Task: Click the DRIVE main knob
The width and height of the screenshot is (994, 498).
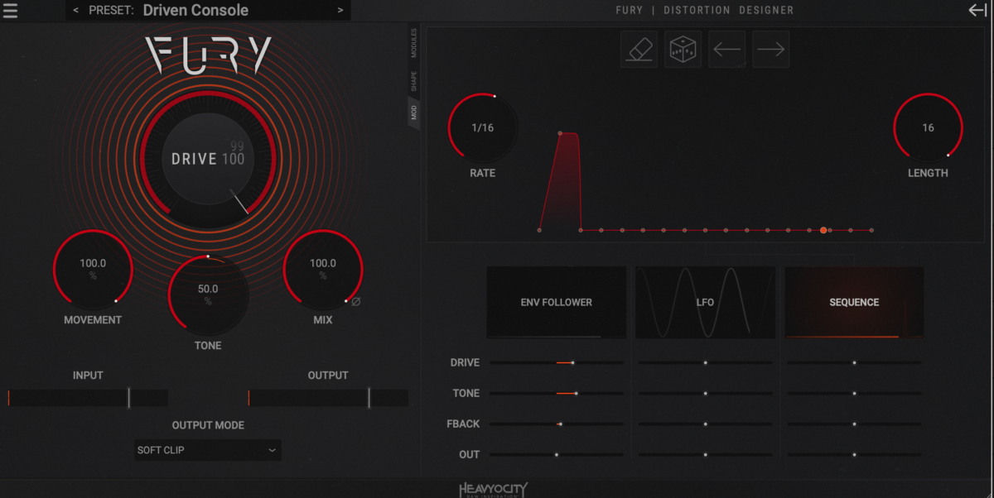Action: pos(208,159)
